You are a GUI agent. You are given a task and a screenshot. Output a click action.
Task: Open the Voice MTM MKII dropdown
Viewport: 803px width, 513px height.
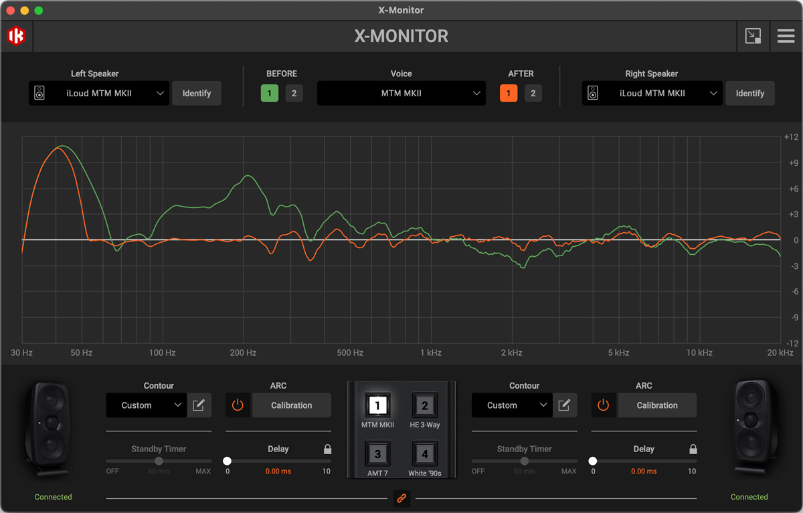point(401,94)
